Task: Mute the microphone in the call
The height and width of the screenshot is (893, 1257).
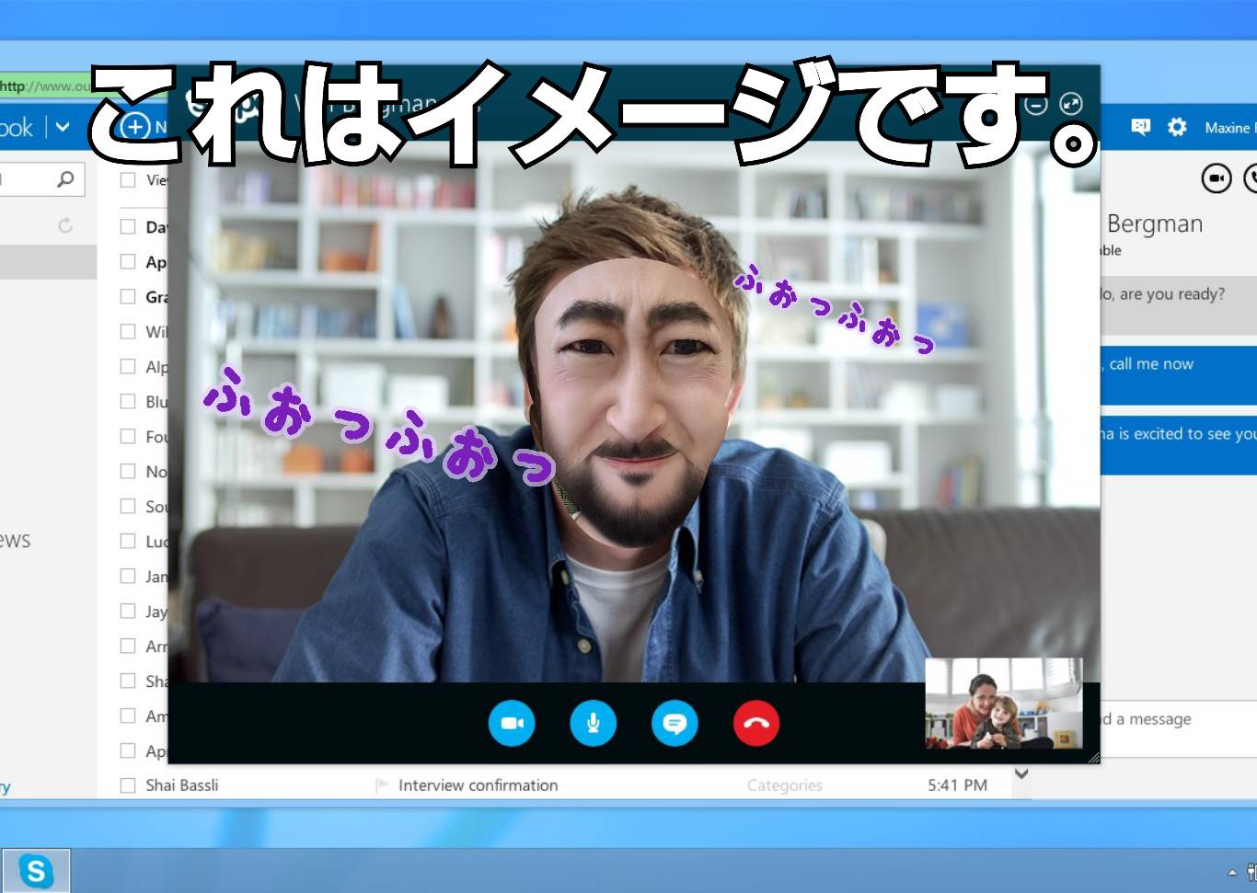Action: pyautogui.click(x=593, y=724)
